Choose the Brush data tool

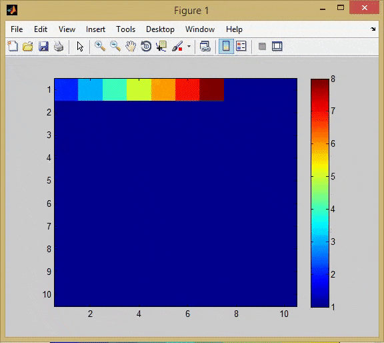[177, 46]
